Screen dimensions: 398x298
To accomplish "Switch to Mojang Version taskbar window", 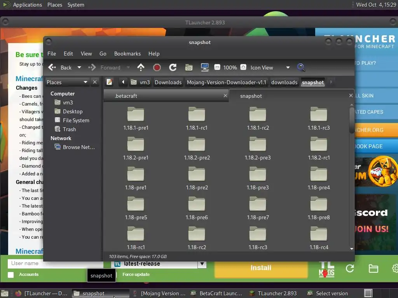I will [159, 293].
